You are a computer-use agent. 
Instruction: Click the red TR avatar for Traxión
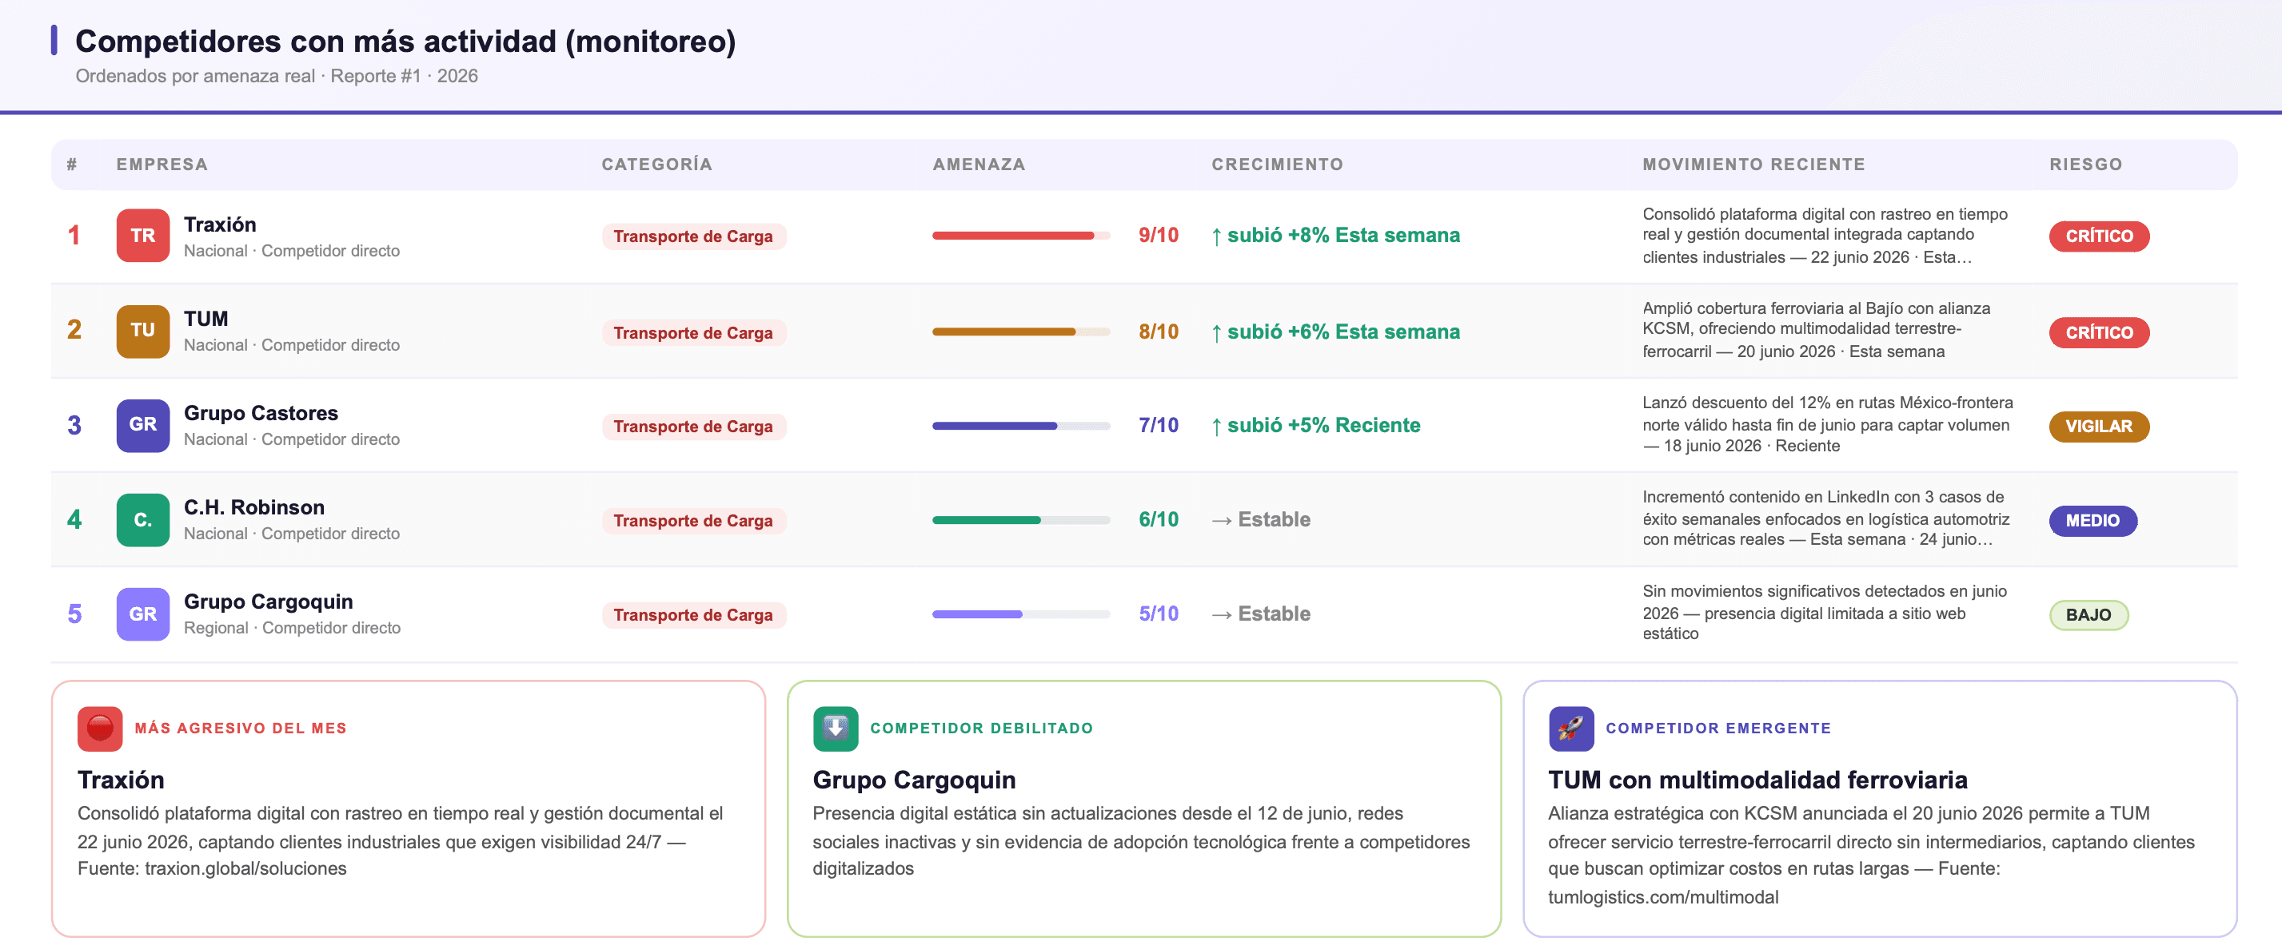point(142,236)
